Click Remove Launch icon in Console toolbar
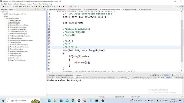Image resolution: width=184 pixels, height=103 pixels. point(153,75)
